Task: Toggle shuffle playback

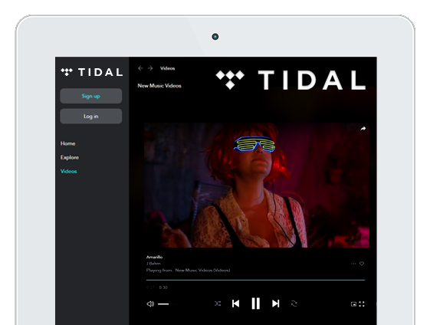Action: point(218,304)
